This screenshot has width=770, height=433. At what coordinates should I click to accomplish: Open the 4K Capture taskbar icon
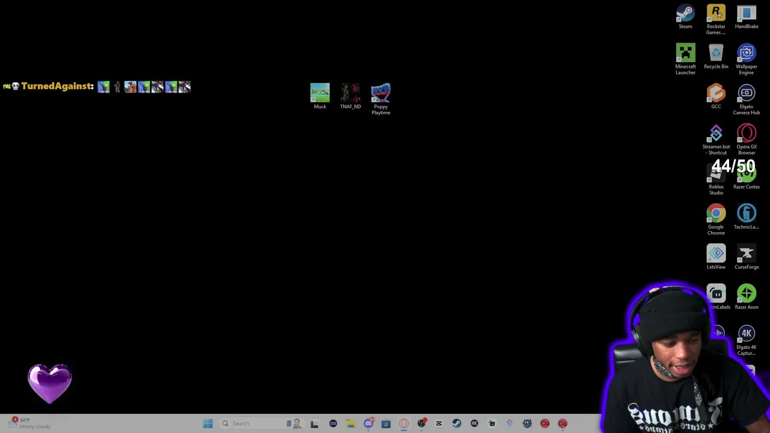point(474,423)
